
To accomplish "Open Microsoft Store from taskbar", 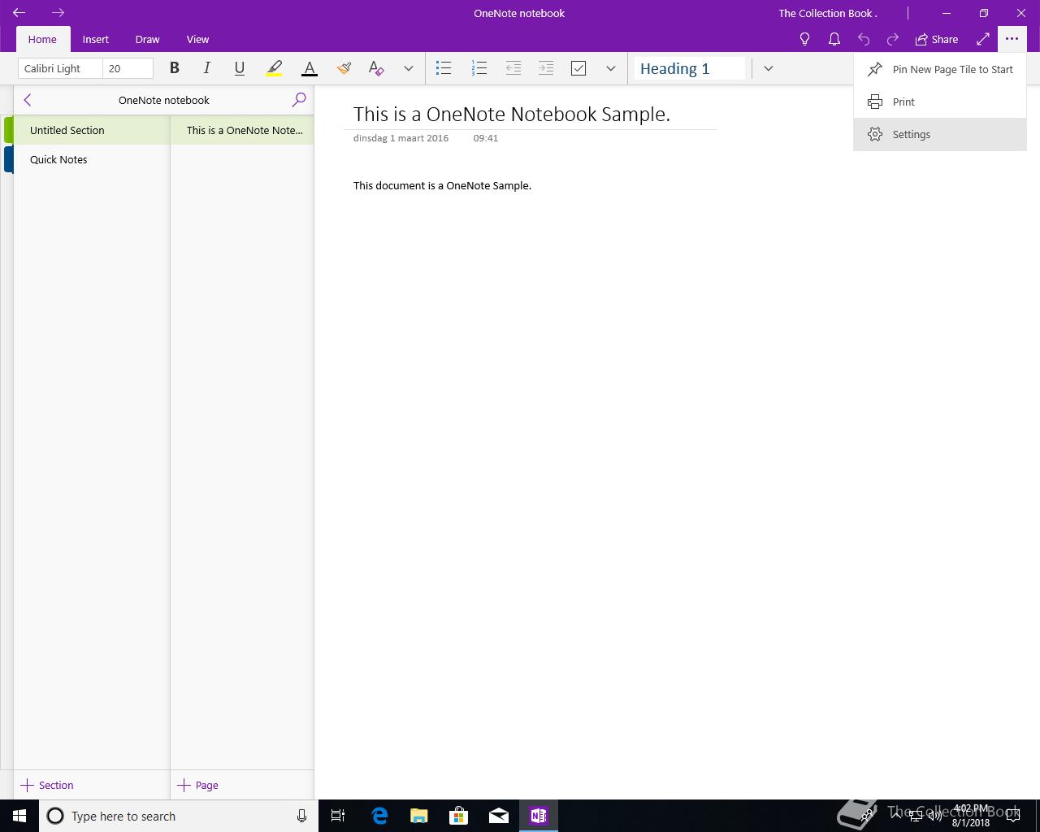I will [x=459, y=816].
